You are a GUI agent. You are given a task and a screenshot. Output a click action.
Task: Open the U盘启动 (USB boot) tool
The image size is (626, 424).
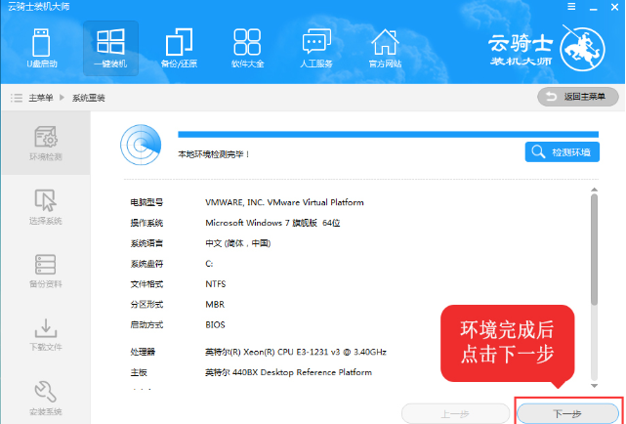coord(42,47)
